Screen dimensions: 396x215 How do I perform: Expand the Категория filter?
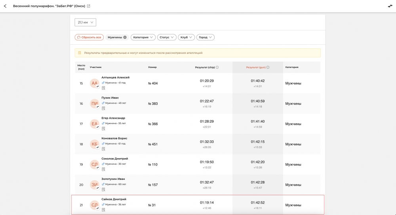pyautogui.click(x=143, y=37)
